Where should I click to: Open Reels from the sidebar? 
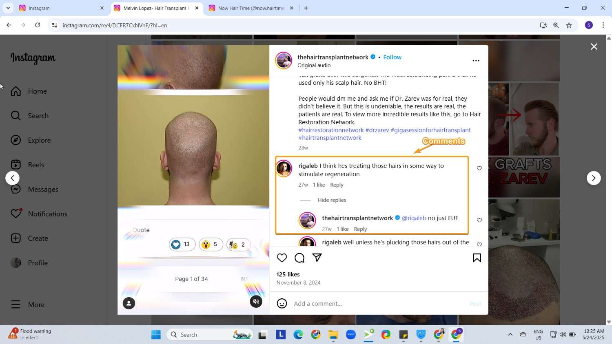[x=36, y=164]
